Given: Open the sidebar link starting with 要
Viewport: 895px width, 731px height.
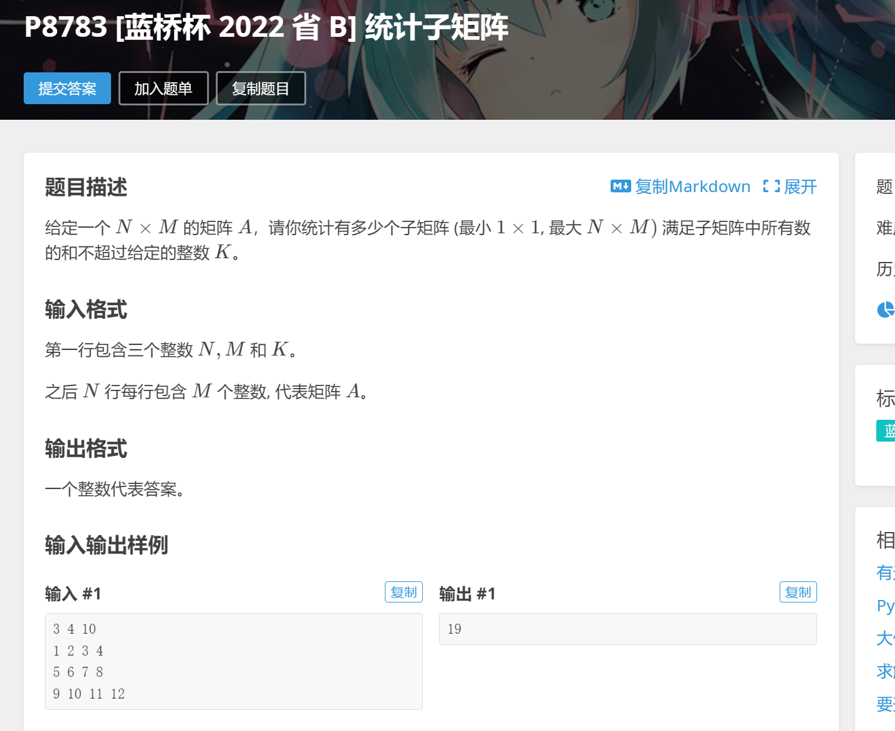Looking at the screenshot, I should click(x=886, y=704).
